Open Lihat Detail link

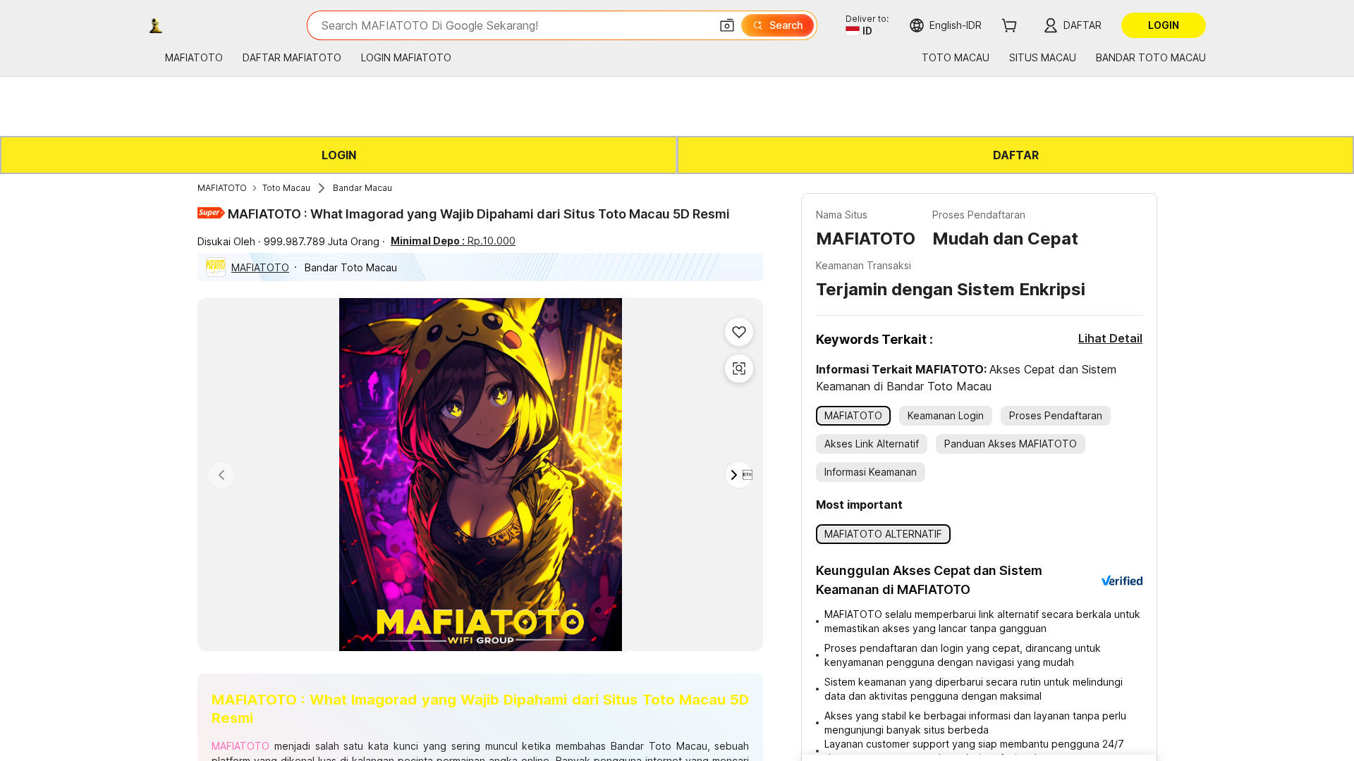pyautogui.click(x=1110, y=338)
